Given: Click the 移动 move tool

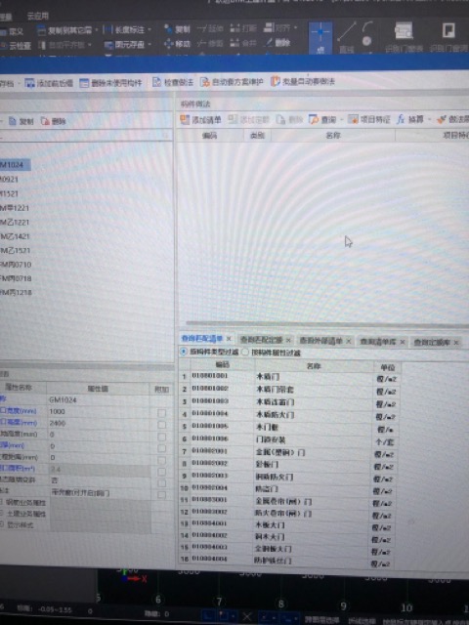Looking at the screenshot, I should 177,43.
